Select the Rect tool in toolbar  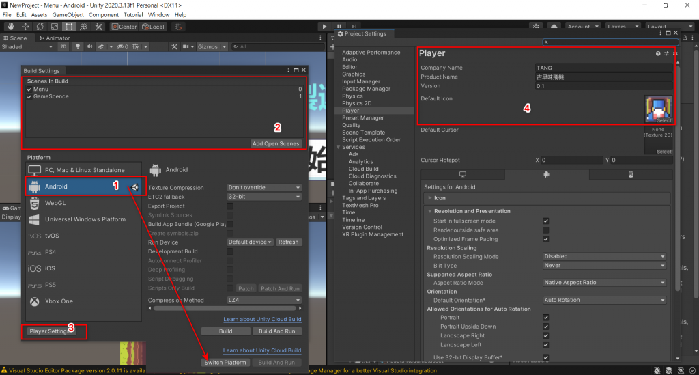tap(69, 27)
